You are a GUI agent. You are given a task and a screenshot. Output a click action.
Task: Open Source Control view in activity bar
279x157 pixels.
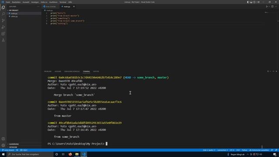[3, 20]
